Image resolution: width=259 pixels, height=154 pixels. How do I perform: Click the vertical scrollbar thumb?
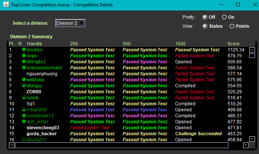252,55
